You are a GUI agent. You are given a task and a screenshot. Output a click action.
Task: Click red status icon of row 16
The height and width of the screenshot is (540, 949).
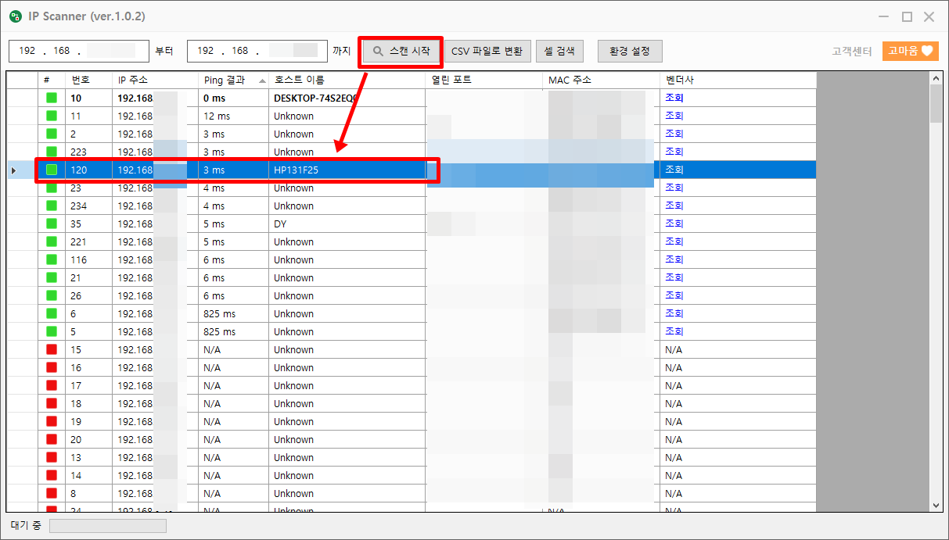tap(52, 368)
